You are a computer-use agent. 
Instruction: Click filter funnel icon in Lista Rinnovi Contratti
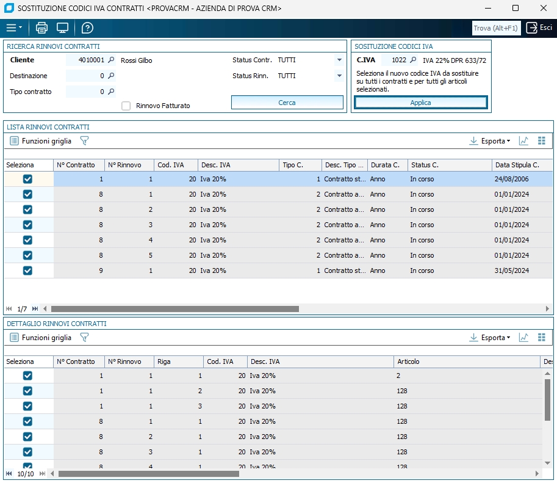pos(85,141)
